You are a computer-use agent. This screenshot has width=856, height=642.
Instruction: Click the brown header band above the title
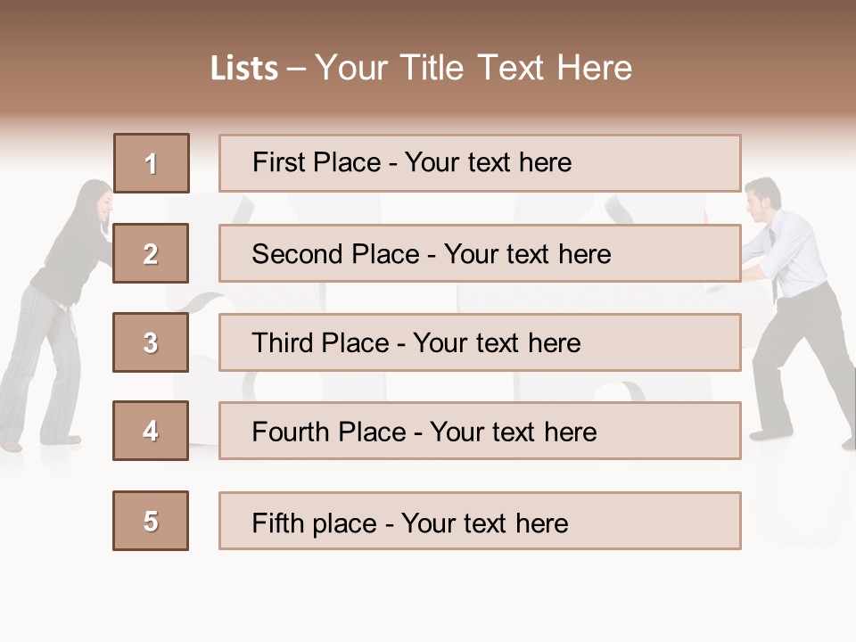pyautogui.click(x=428, y=22)
